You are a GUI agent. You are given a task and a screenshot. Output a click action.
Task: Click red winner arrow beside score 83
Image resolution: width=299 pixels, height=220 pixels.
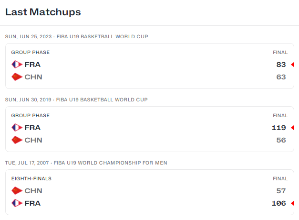[292, 65]
